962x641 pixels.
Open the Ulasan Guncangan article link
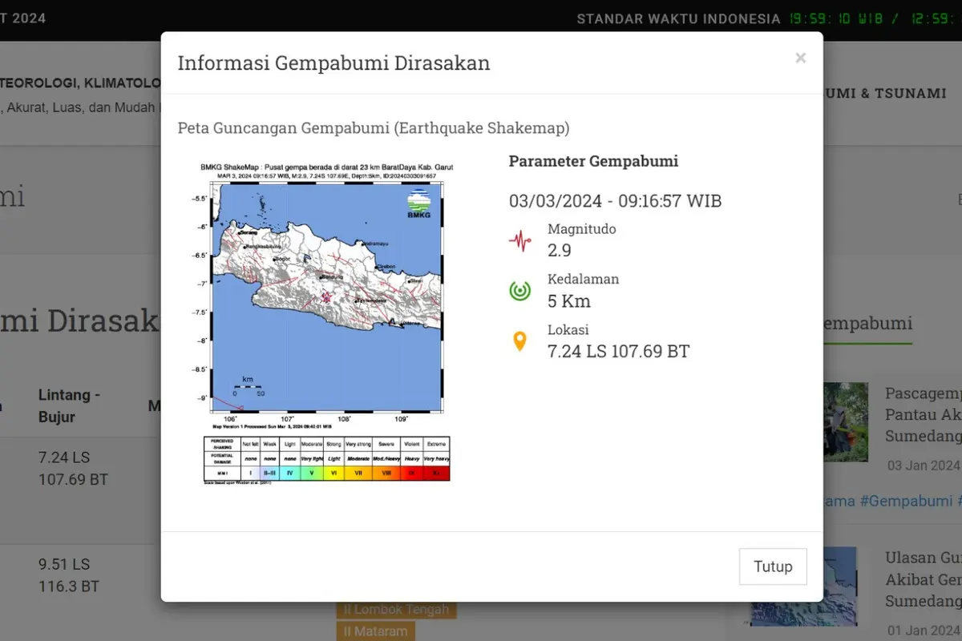pos(923,579)
